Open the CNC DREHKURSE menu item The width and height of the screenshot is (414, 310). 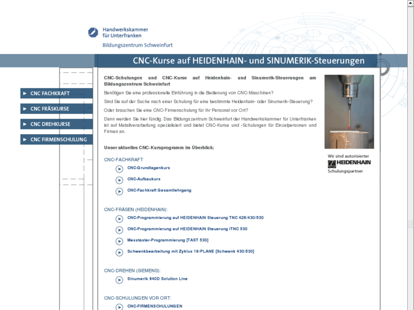[56, 124]
